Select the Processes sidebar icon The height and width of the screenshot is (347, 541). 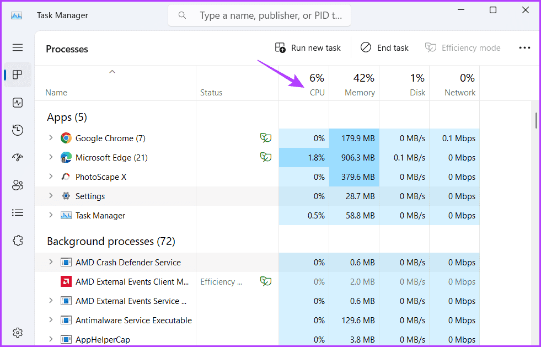(x=18, y=74)
